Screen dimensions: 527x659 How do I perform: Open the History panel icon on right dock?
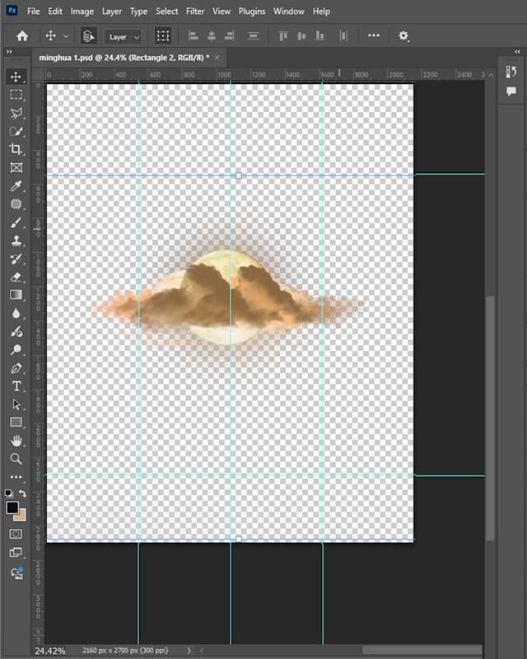[x=511, y=72]
